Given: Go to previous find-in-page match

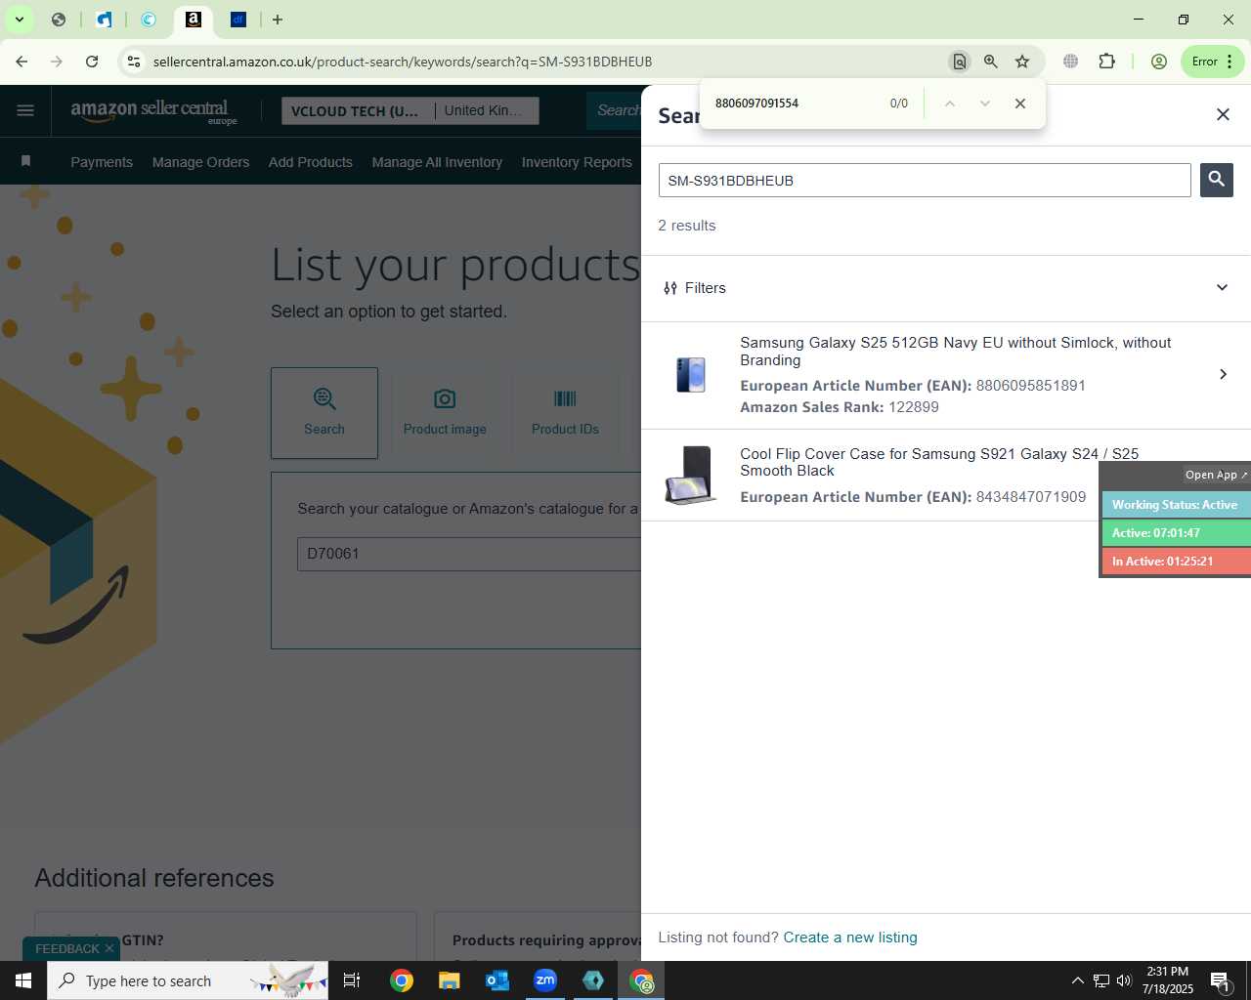Looking at the screenshot, I should point(949,104).
